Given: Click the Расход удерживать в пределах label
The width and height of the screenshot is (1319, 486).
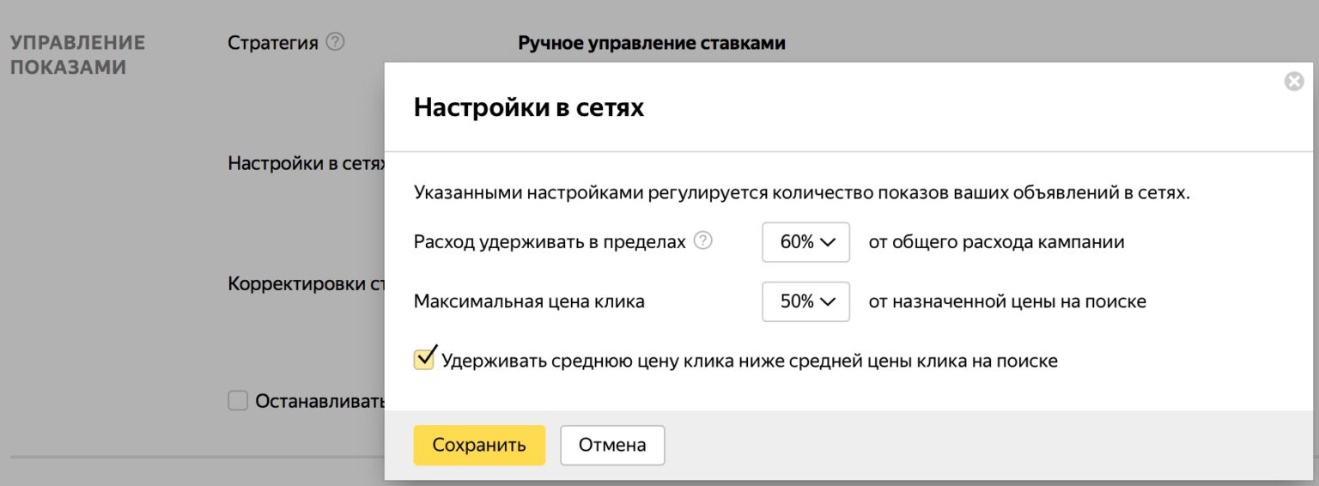Looking at the screenshot, I should coord(550,242).
